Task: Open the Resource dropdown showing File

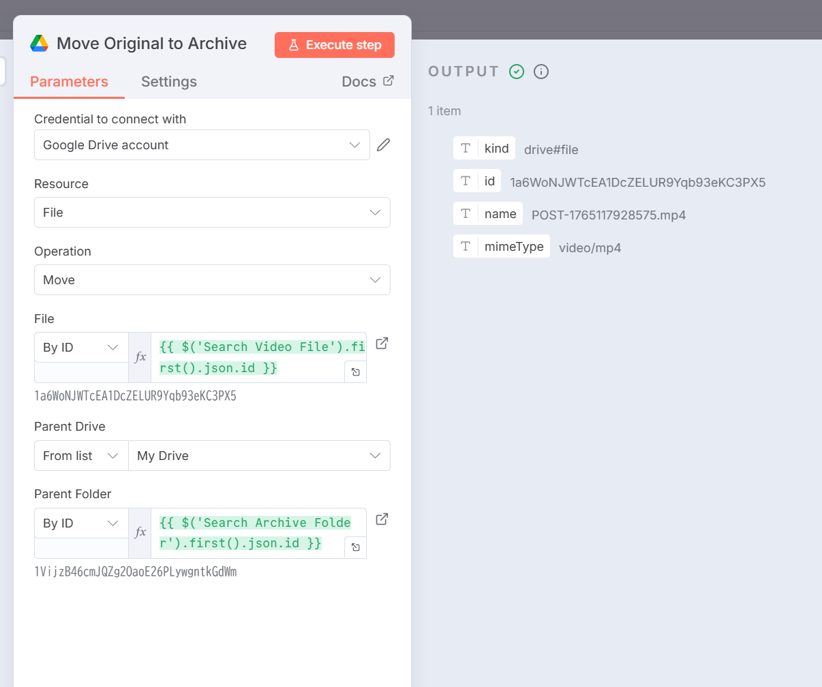Action: point(212,212)
